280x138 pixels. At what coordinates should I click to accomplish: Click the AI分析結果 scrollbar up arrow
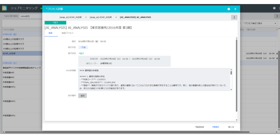pyautogui.click(x=231, y=70)
